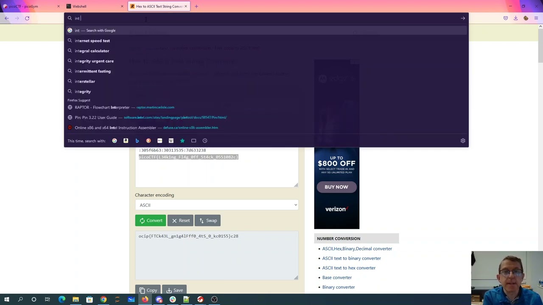Pick the 'integrity urgent care' suggestion
This screenshot has height=305, width=543.
click(266, 61)
